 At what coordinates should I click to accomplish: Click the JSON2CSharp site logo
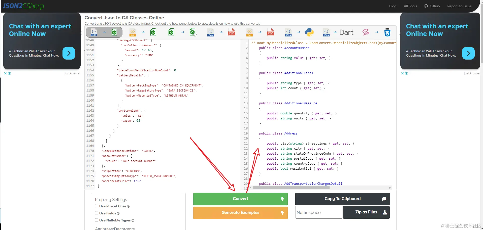tap(23, 6)
